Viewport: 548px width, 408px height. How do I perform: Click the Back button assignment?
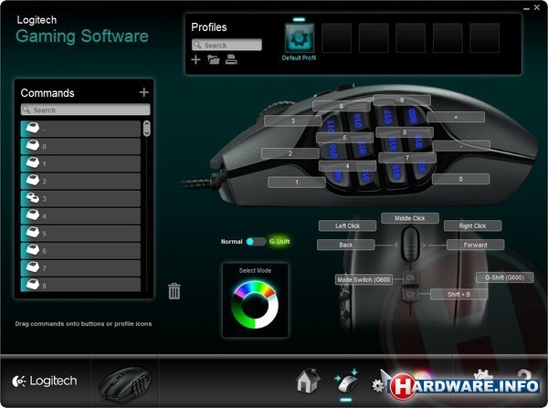[x=345, y=245]
